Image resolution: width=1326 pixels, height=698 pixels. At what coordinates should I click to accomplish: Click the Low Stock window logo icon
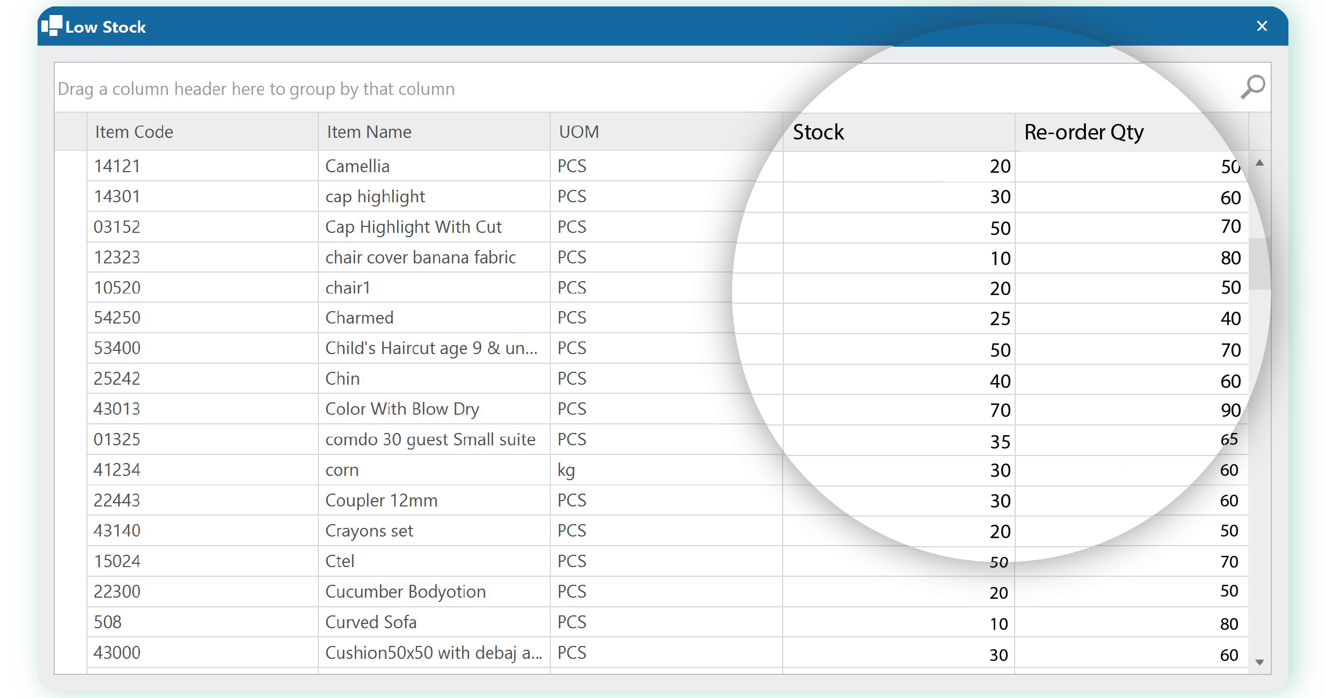[x=52, y=26]
